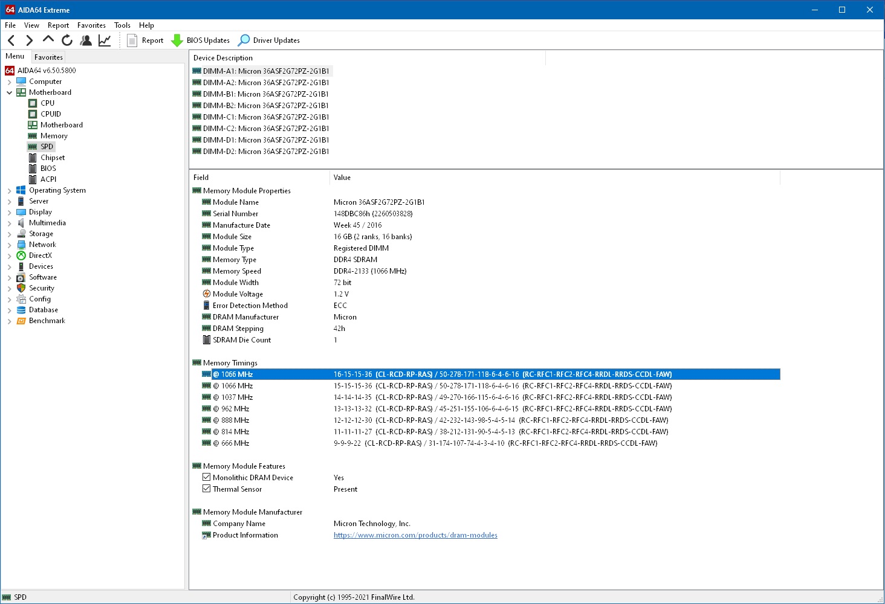Click the Driver Updates button label
Screen dimensions: 885x604
click(x=276, y=40)
